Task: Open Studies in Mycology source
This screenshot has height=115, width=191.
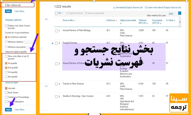Action: point(72,96)
